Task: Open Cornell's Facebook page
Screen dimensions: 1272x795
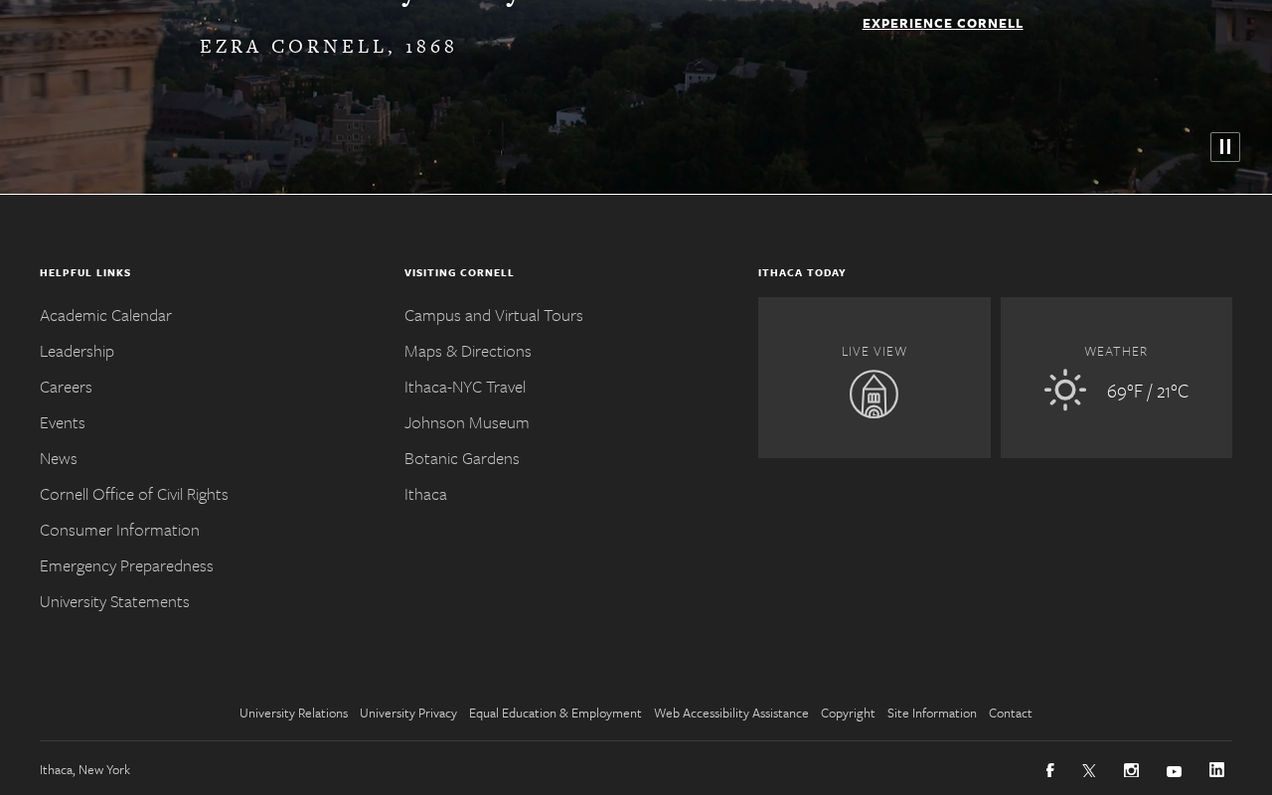Action: 1049,770
